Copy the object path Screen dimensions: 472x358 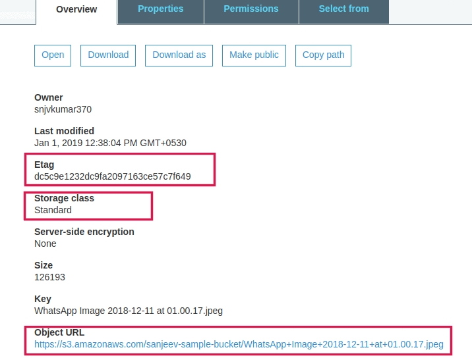(323, 55)
